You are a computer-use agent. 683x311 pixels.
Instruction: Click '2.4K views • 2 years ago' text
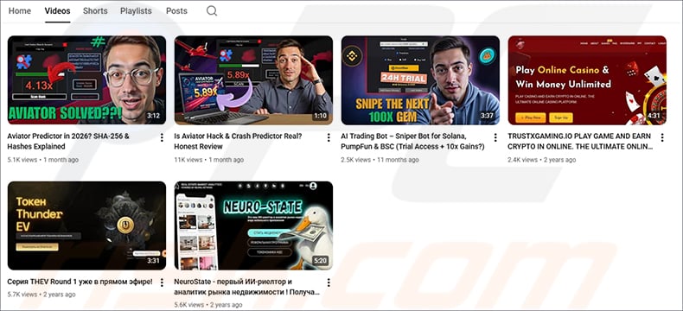click(542, 160)
